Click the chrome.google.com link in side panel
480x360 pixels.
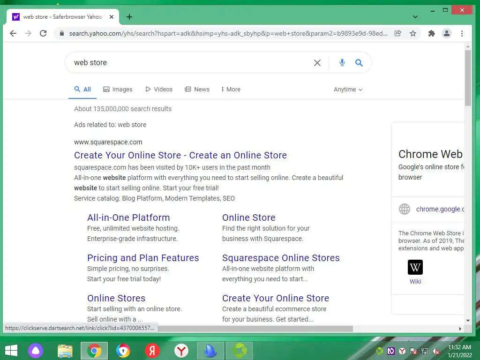[x=440, y=209]
